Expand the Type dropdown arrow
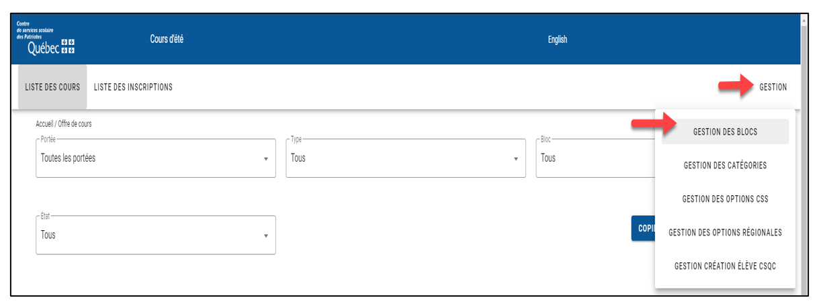Screen dimensions: 823x308 [515, 159]
